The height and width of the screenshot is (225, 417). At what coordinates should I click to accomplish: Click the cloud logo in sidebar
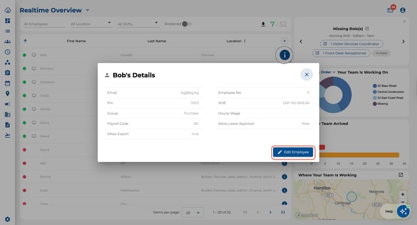pos(7,10)
